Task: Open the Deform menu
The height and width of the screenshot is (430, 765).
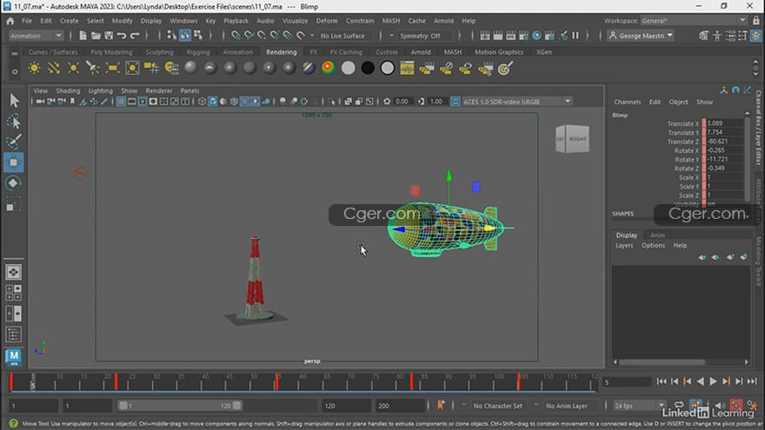Action: (326, 21)
